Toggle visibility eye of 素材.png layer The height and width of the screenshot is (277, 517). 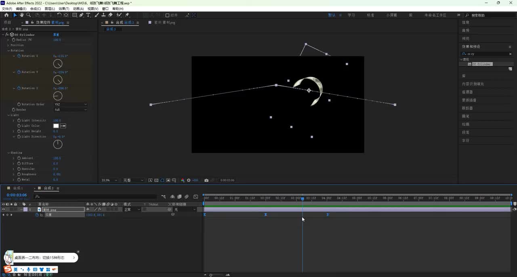pyautogui.click(x=3, y=209)
